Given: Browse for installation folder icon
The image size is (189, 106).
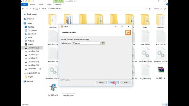Looking at the screenshot, I should (103, 43).
